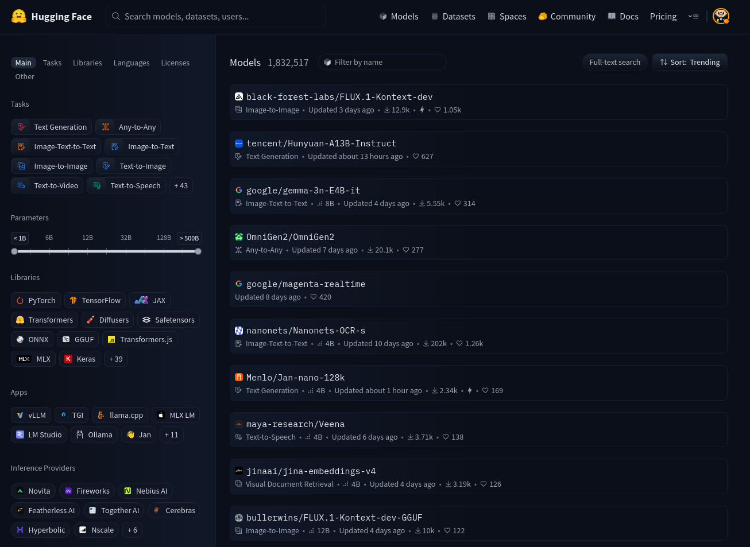This screenshot has width=750, height=547.
Task: Toggle the PyTorch library filter
Action: [36, 300]
